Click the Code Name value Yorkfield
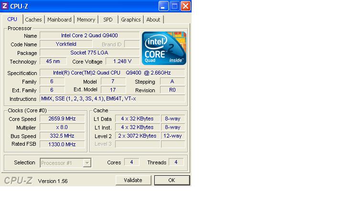Viewport: 344px width, 215px height. (66, 44)
